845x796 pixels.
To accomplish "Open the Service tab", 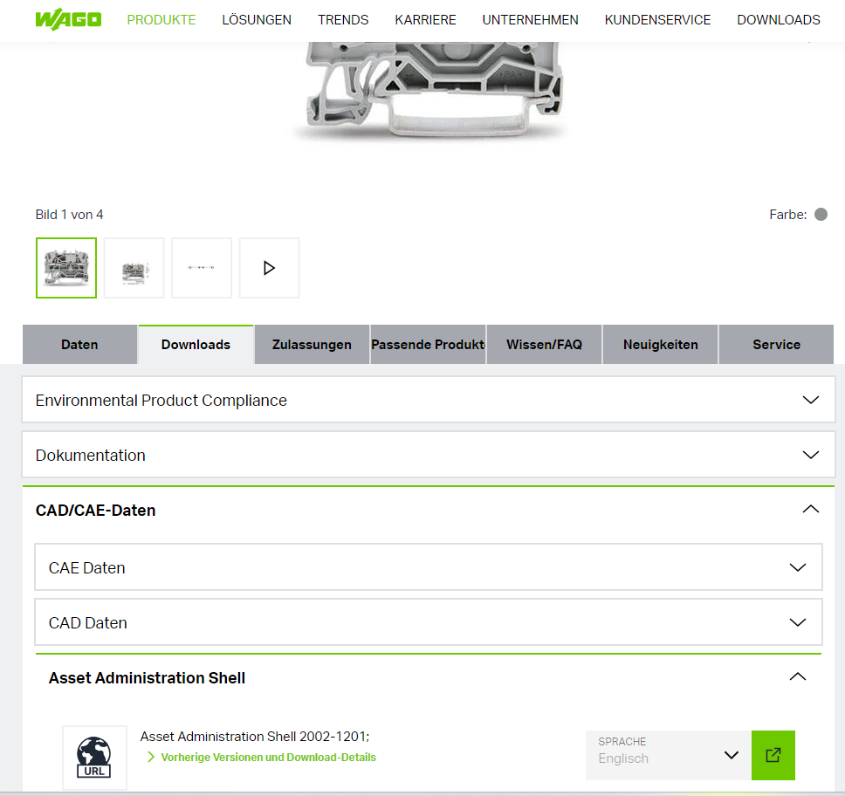I will pyautogui.click(x=776, y=344).
